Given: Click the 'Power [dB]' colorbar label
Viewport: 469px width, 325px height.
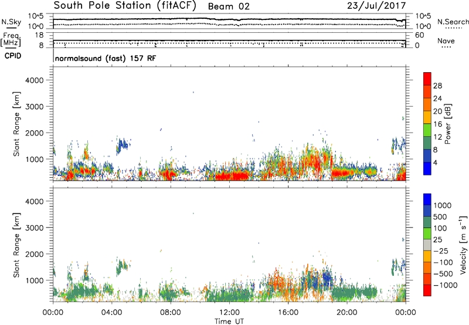Looking at the screenshot, I should pyautogui.click(x=447, y=124).
